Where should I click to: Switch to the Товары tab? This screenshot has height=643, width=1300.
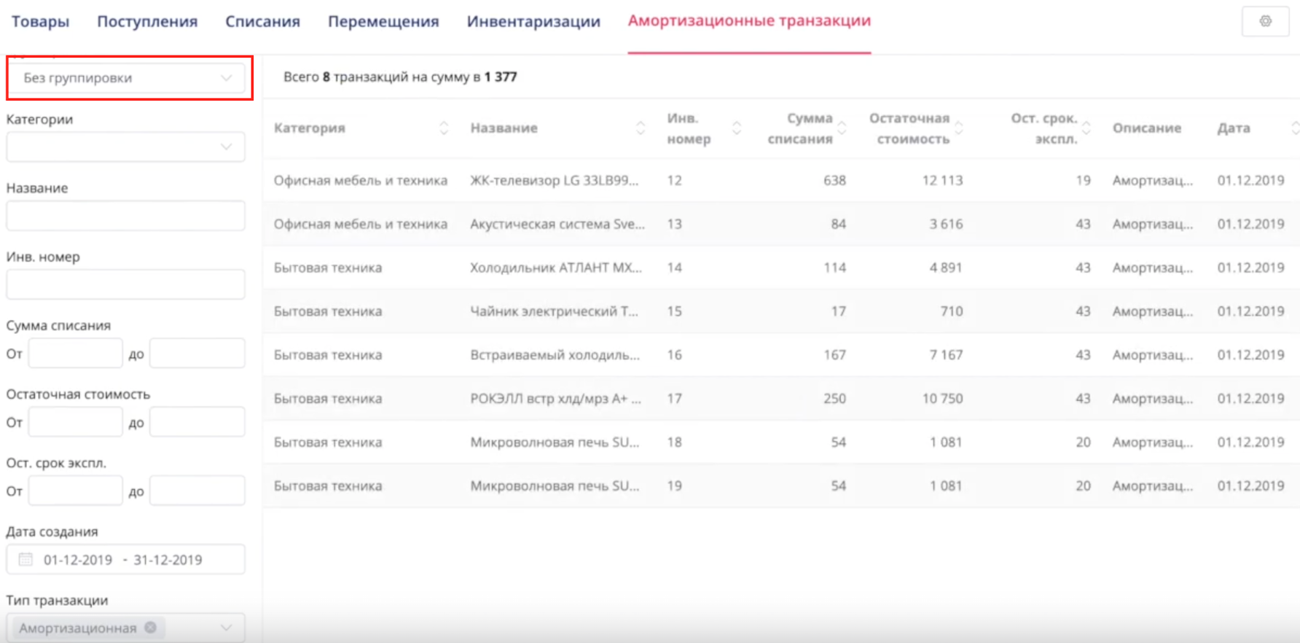point(40,22)
